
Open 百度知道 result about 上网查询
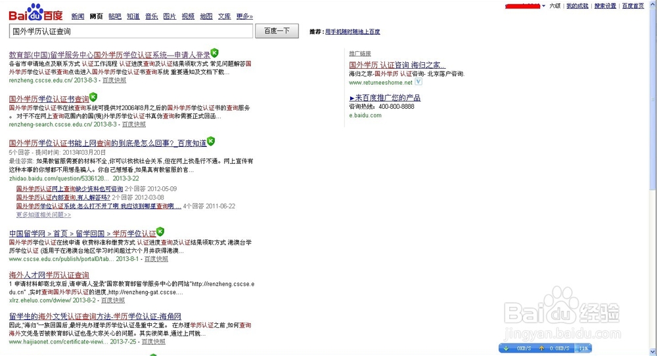pyautogui.click(x=108, y=143)
